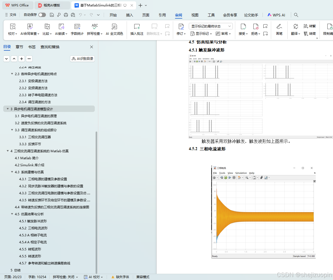
Task: Select the 书签 navigation pane tab
Action: point(32,47)
